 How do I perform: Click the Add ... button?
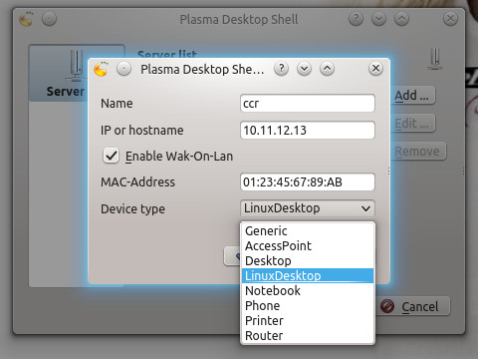(x=412, y=96)
